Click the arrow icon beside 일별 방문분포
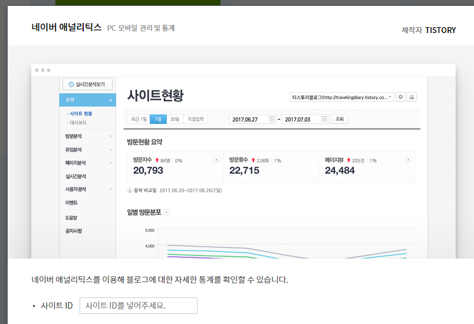 (x=167, y=212)
